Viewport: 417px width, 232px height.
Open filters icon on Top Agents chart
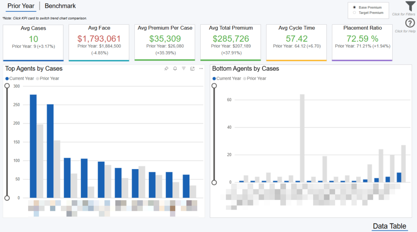tap(184, 69)
